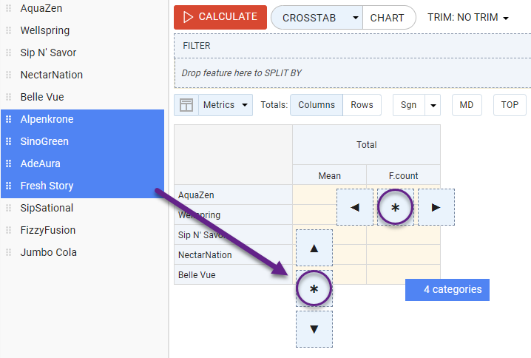The image size is (531, 358).
Task: Toggle the MD button
Action: 467,105
